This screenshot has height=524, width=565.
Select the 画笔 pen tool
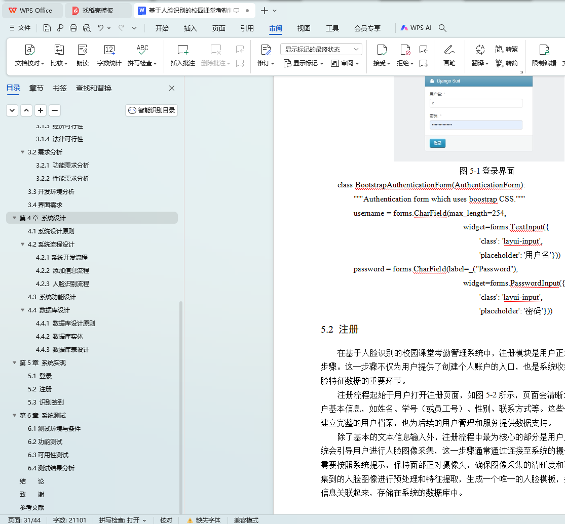tap(449, 55)
